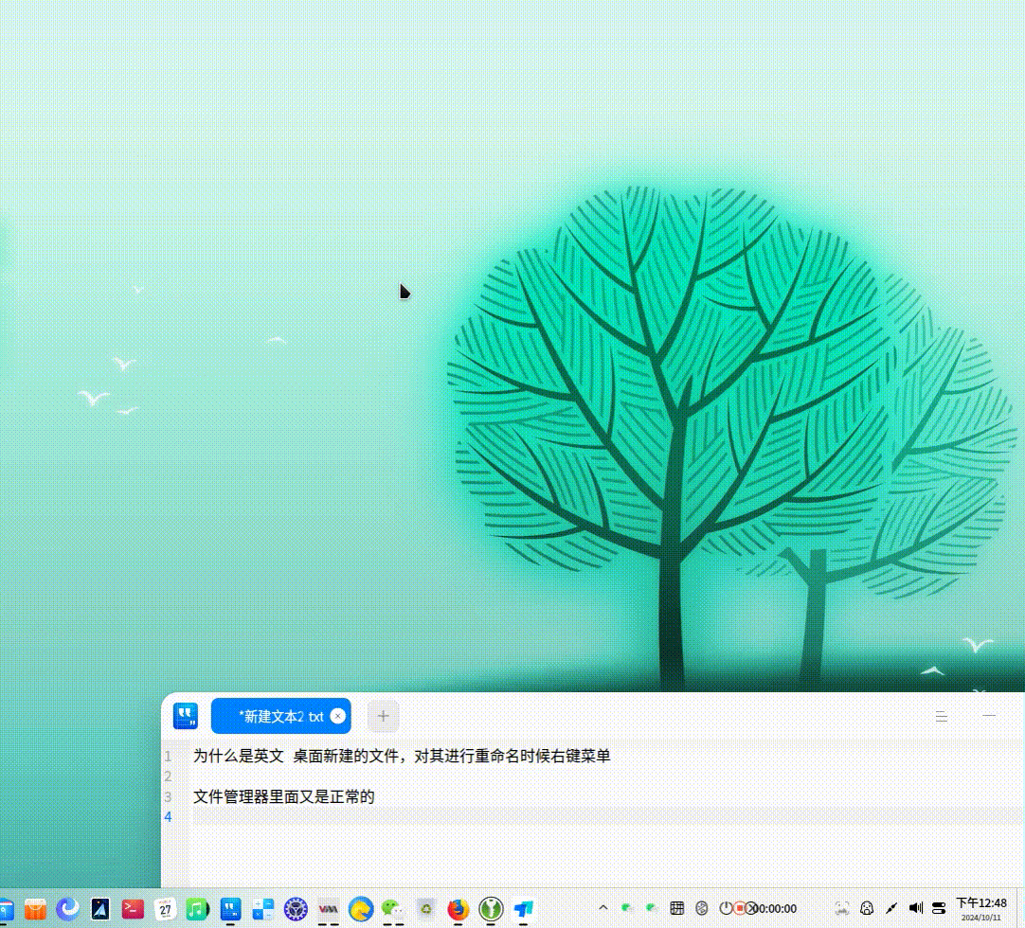Open the orange app store dock icon
Screen dimensions: 1025x928
[35, 909]
